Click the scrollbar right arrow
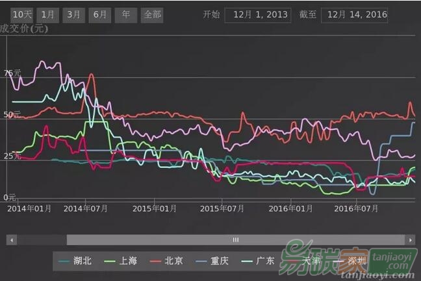The width and height of the screenshot is (421, 281). pyautogui.click(x=410, y=240)
